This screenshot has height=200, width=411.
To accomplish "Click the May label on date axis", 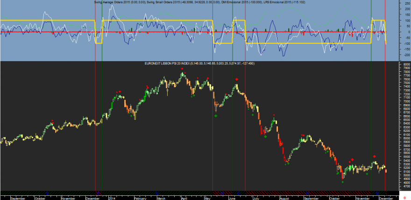I will 207,199.
